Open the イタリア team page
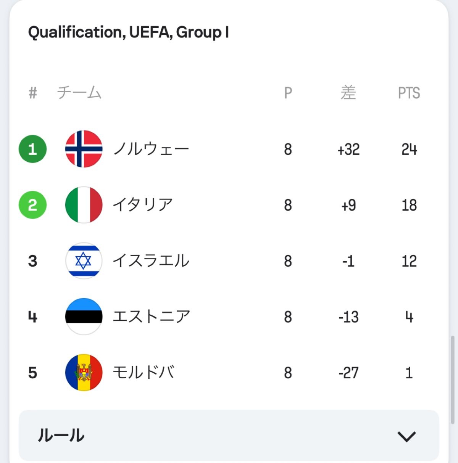Image resolution: width=458 pixels, height=463 pixels. point(143,205)
